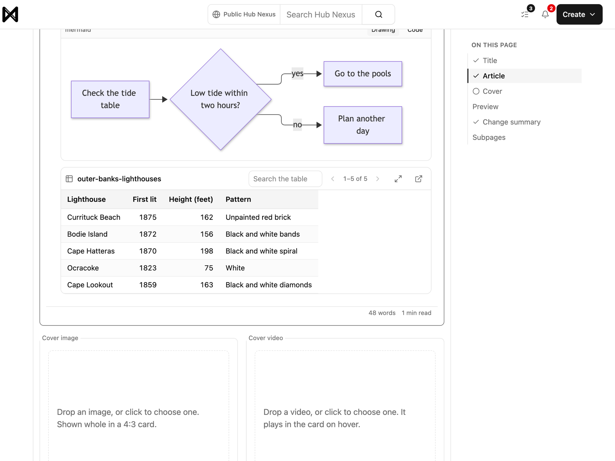Click the cover video drop zone
This screenshot has width=615, height=461.
(x=345, y=406)
